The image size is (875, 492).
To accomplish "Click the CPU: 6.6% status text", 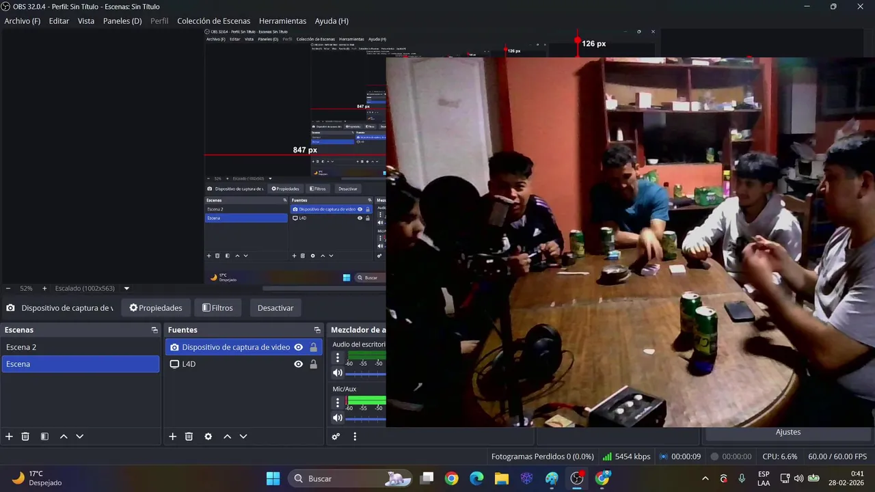I will tap(780, 456).
